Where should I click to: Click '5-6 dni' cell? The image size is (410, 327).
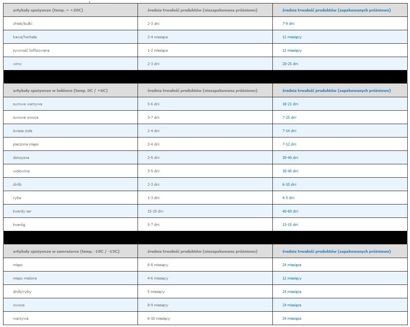(205, 104)
